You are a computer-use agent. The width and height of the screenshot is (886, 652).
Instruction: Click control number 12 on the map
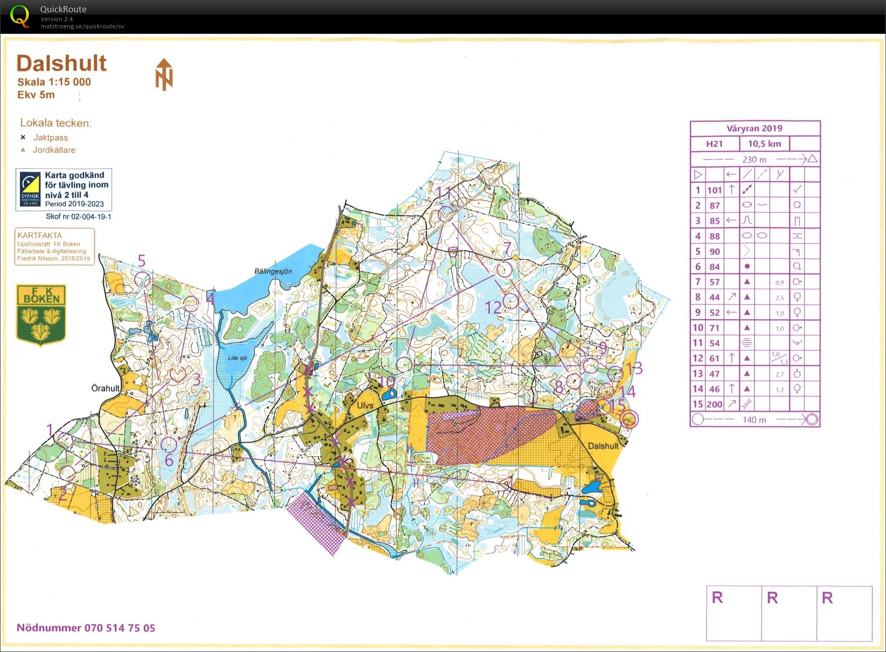coord(493,308)
